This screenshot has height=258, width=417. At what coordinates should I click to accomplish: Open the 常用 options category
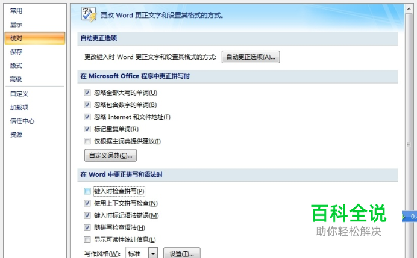tap(16, 11)
